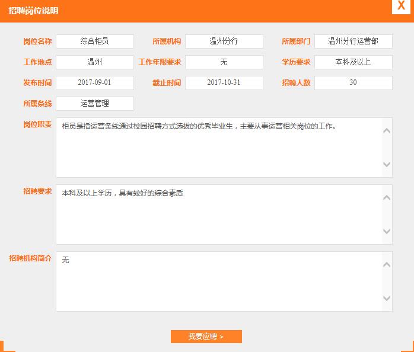Click the 所属部门 field showing 温州分行运营部
This screenshot has height=352, width=414.
tap(353, 41)
